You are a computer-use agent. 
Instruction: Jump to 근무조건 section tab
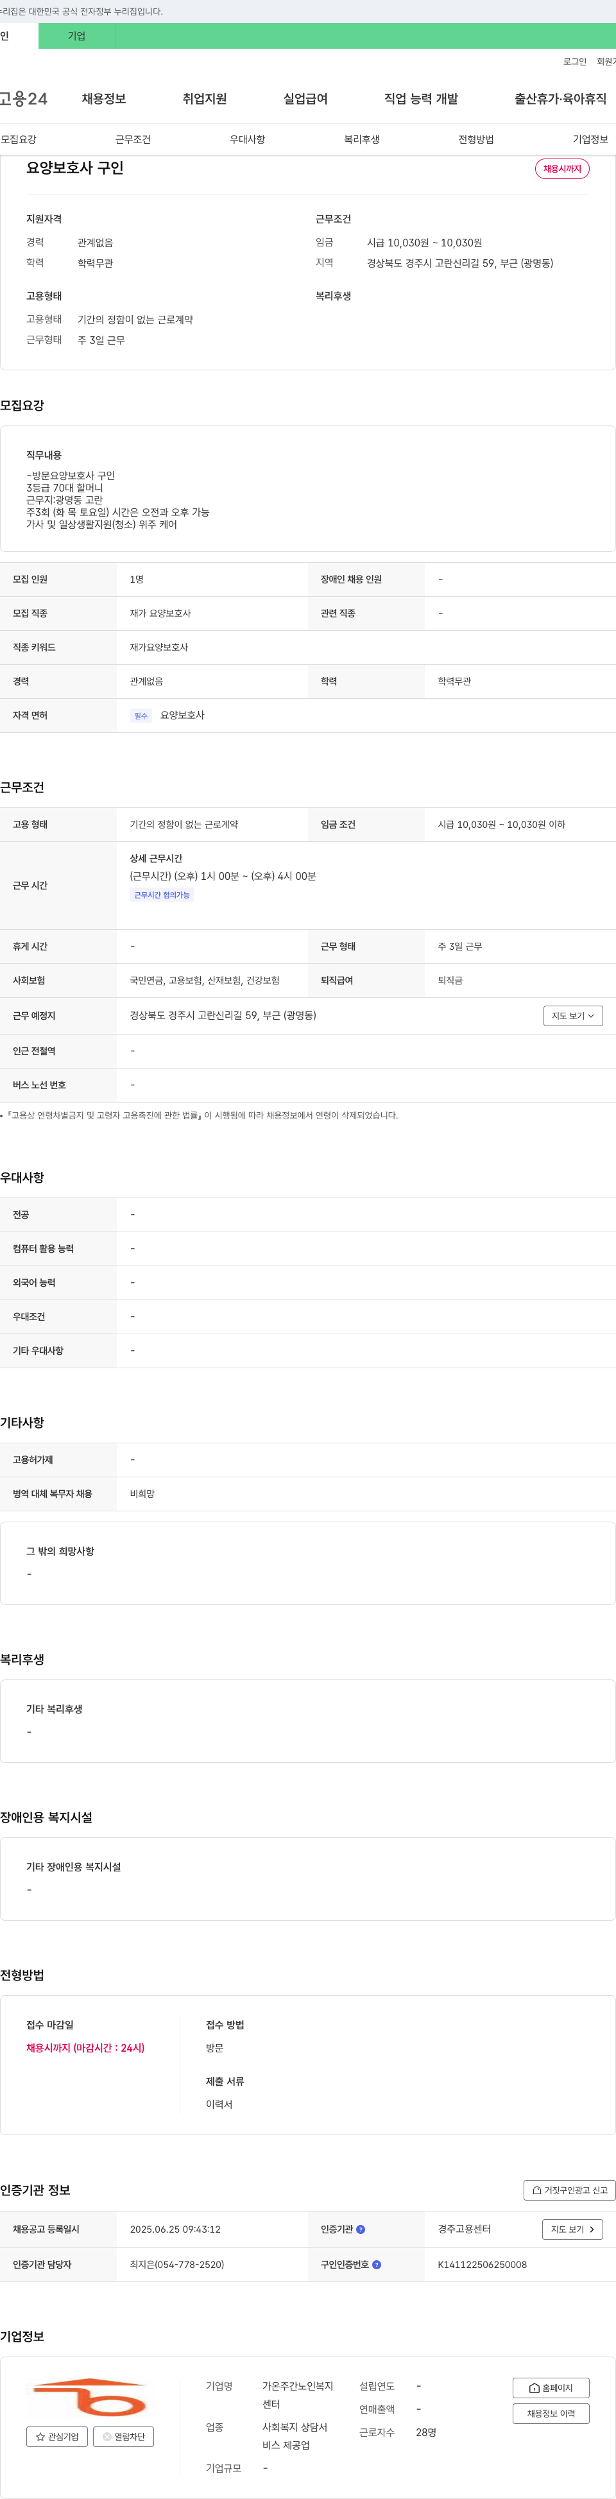click(133, 140)
